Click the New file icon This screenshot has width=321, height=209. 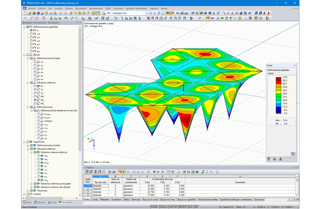[x=25, y=13]
